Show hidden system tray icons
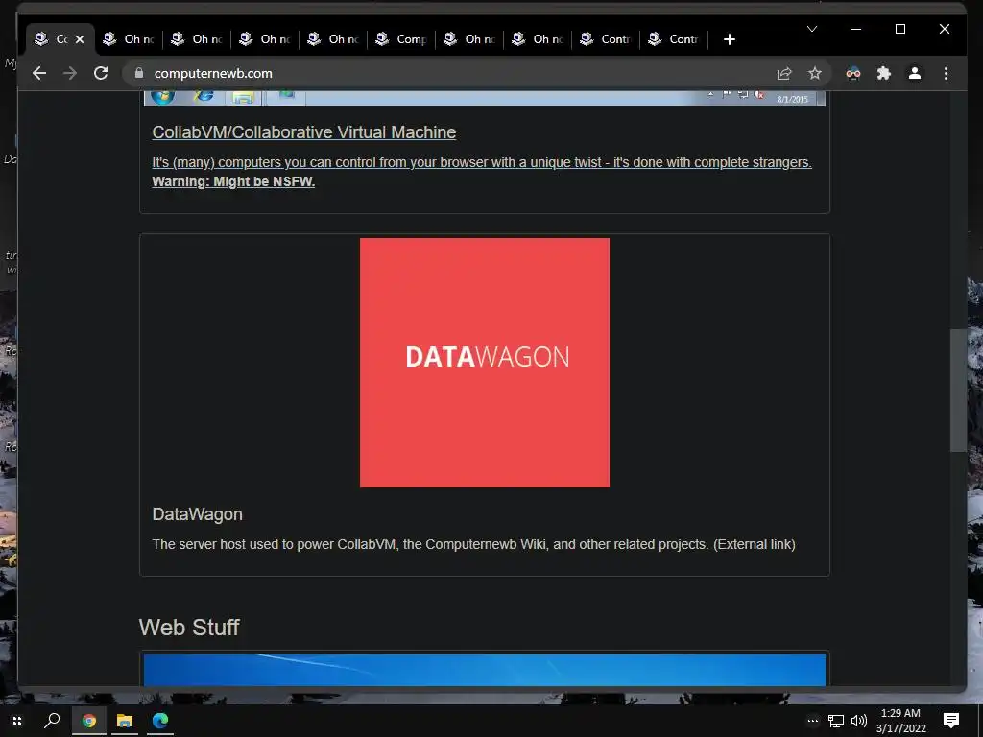Image resolution: width=983 pixels, height=737 pixels. point(812,721)
